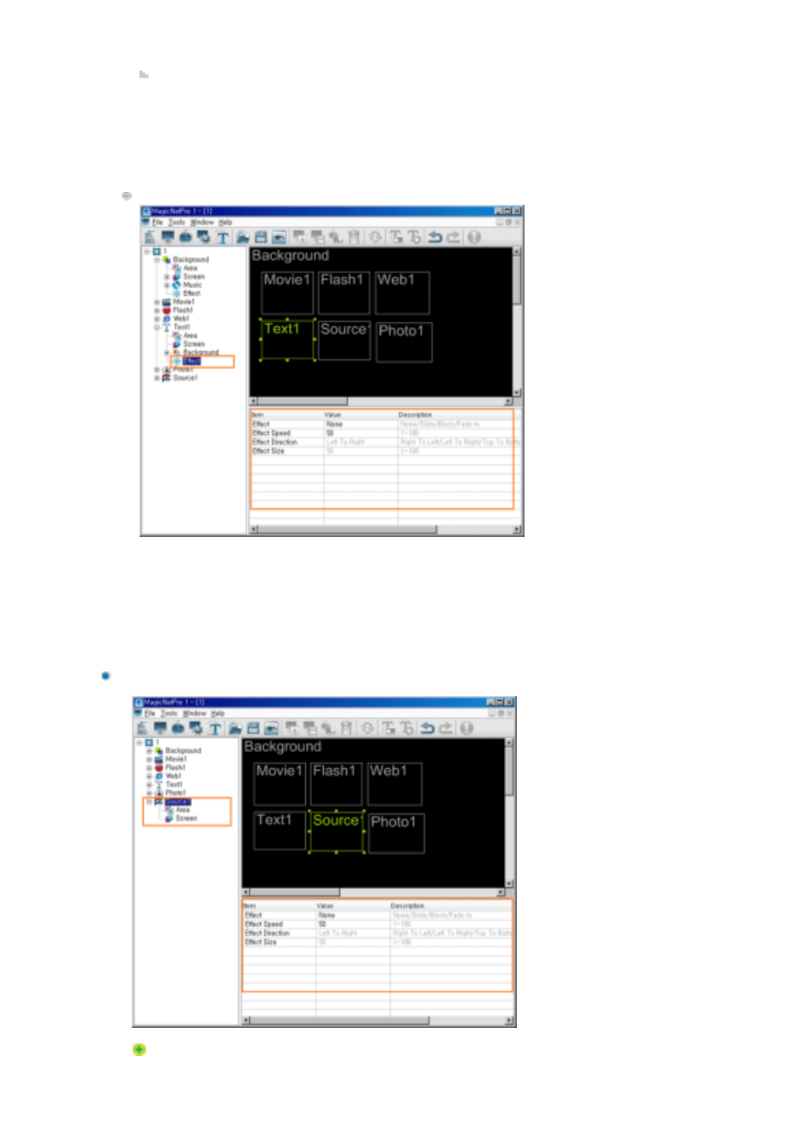Collapse the Background tree node with Music child

[156, 260]
